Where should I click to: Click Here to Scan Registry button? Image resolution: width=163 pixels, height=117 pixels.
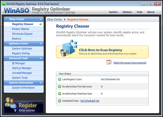[102, 52]
